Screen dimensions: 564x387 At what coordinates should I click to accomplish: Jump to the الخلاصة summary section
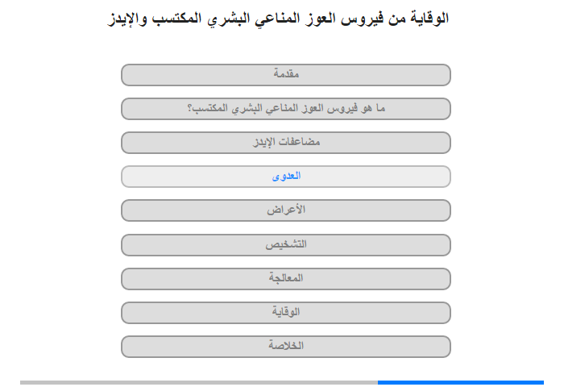point(286,347)
